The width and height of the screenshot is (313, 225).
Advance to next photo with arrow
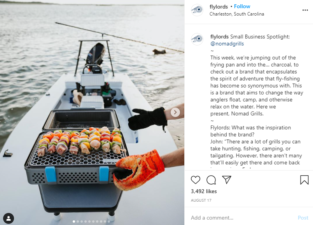click(x=175, y=112)
